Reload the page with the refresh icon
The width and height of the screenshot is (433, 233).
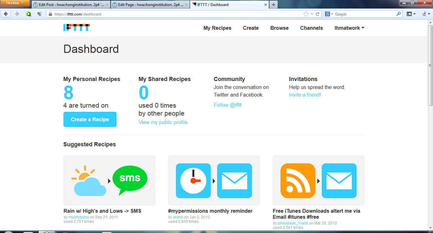pos(317,14)
